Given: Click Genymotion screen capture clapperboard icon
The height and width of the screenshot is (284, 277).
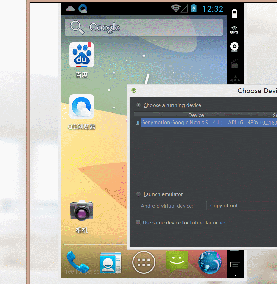Looking at the screenshot, I should pos(235,63).
